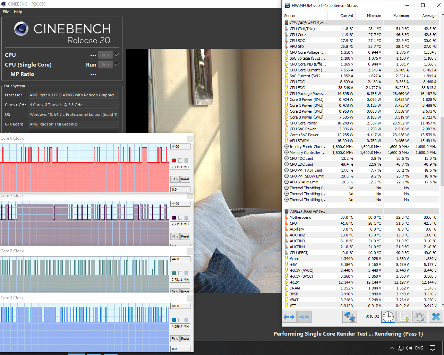
Task: Open HWiNFO sensor settings gear icon
Action: (x=420, y=317)
